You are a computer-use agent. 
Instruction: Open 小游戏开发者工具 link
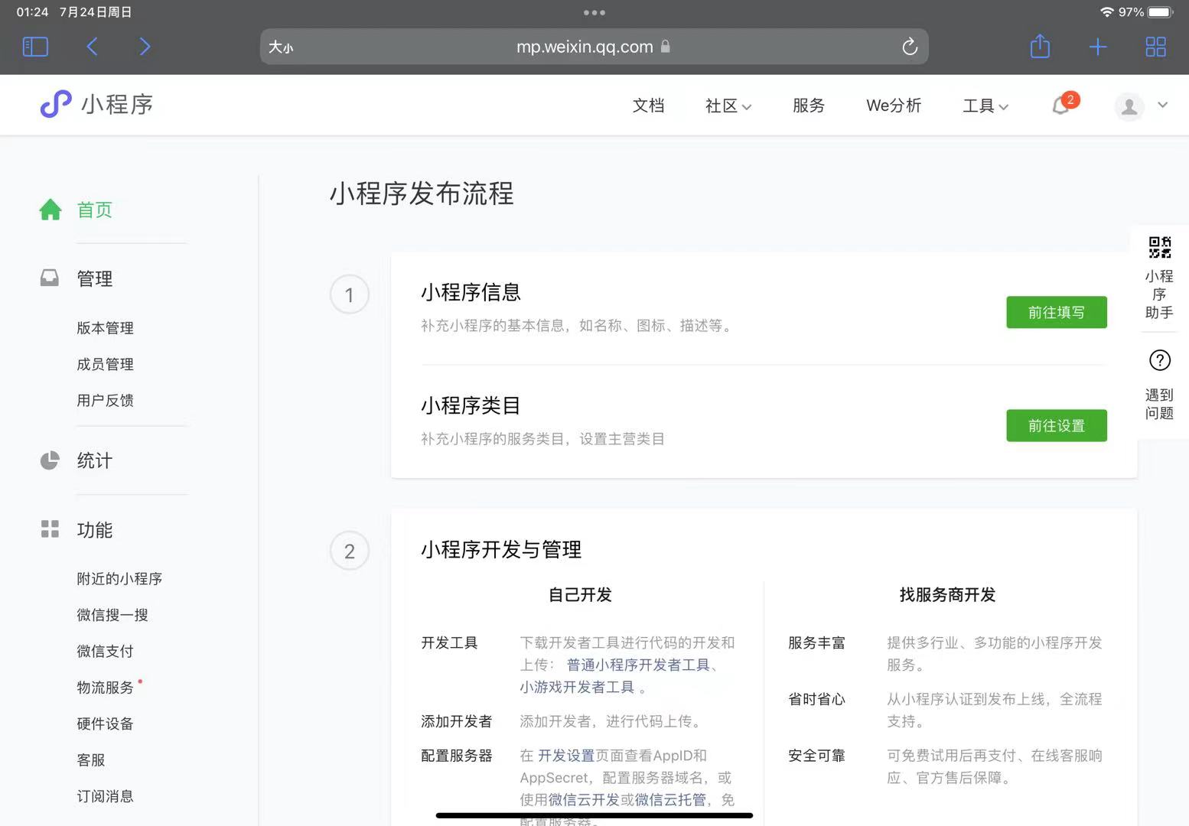coord(577,687)
